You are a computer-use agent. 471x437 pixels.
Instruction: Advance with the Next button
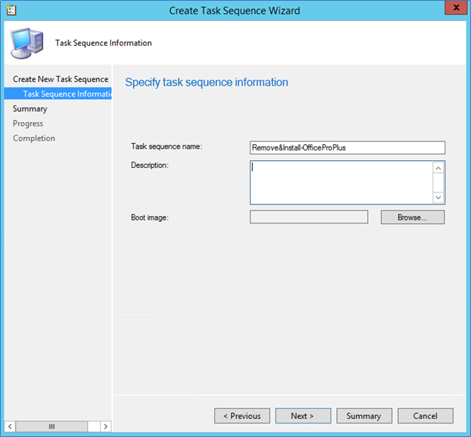point(303,416)
